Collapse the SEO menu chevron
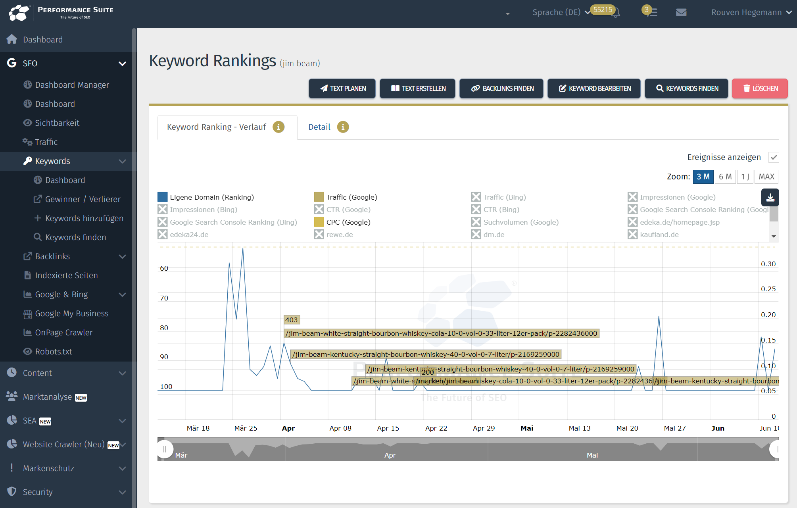The width and height of the screenshot is (797, 508). click(123, 63)
